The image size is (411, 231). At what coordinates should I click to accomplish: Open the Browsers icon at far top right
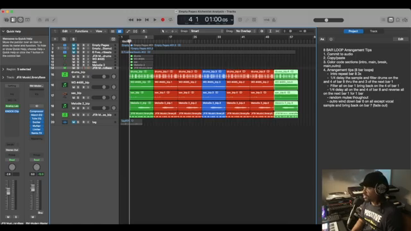[x=405, y=20]
